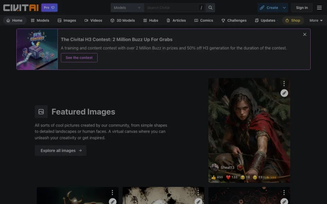This screenshot has height=204, width=327.
Task: Click the See the contest button
Action: (x=79, y=58)
